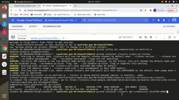Open the Help icon in the dock
This screenshot has width=179, height=100.
click(4, 24)
